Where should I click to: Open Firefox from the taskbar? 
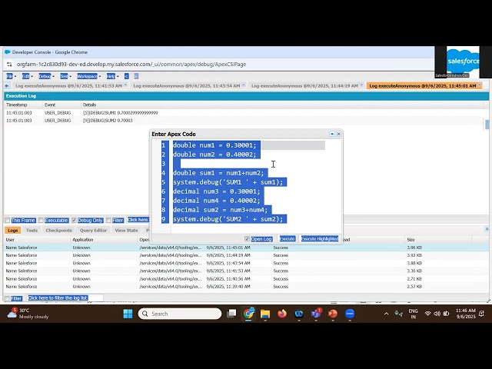point(282,314)
